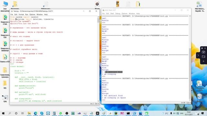Open Debug menu in IDLE Shell window

[x=118, y=14]
